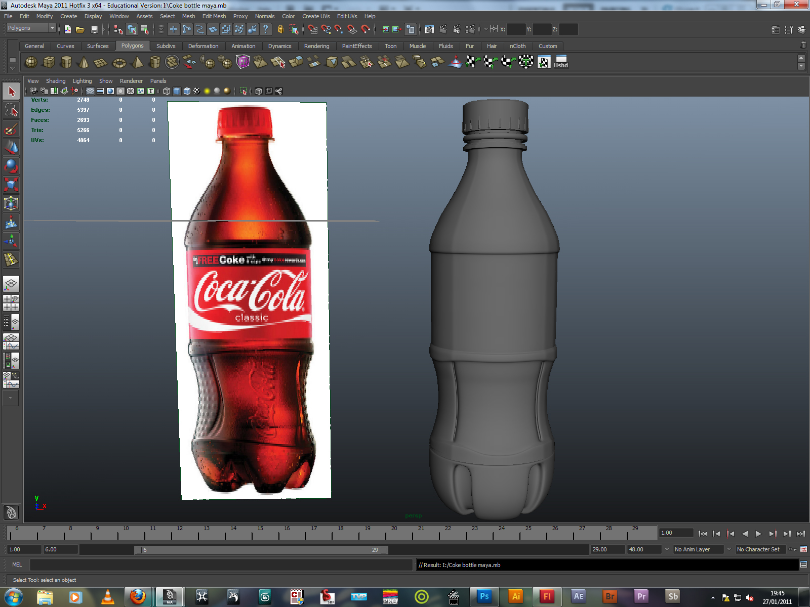Toggle smooth shade all in viewport
The width and height of the screenshot is (810, 607).
177,91
